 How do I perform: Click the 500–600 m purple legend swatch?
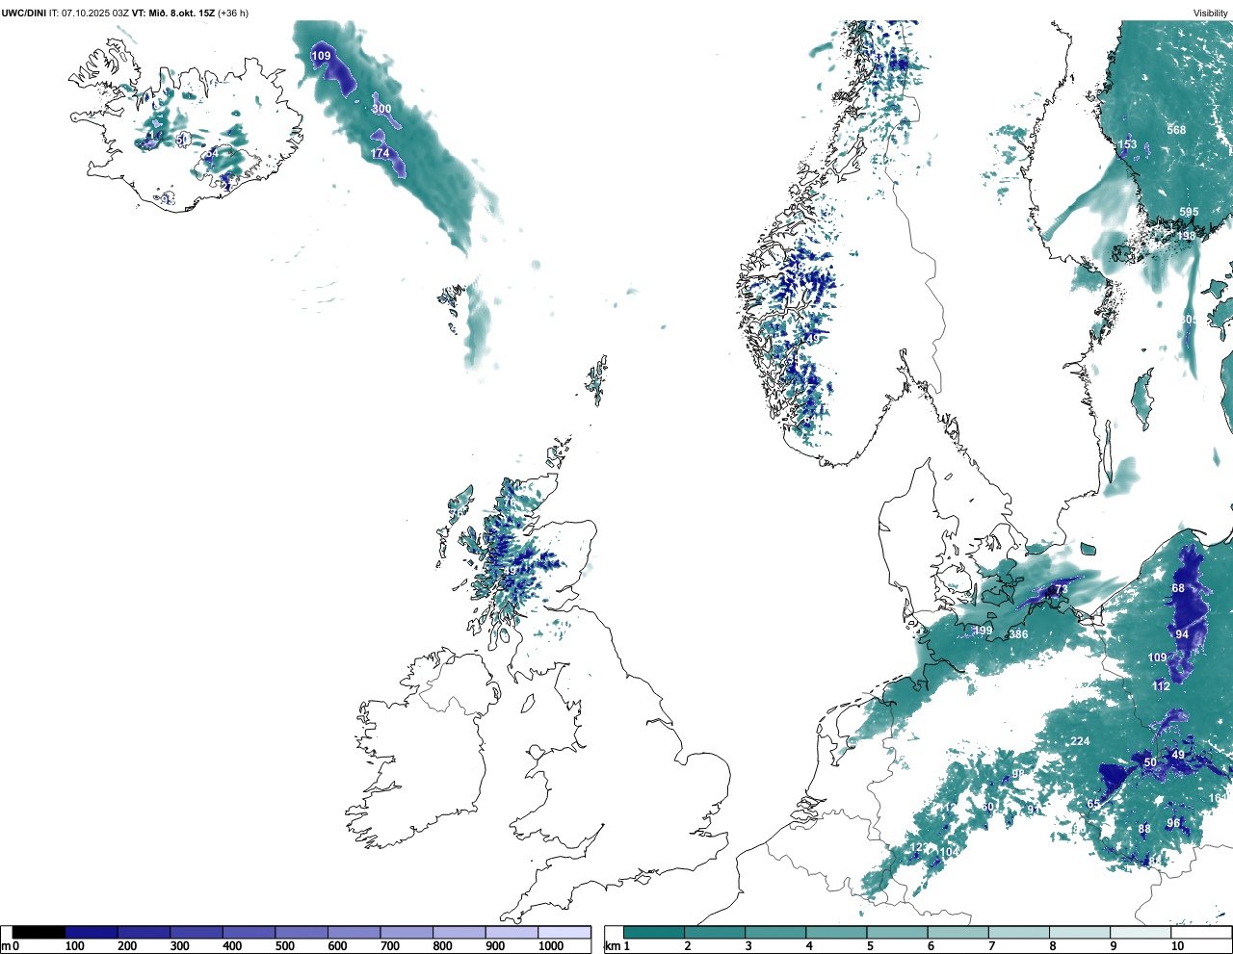(x=302, y=932)
